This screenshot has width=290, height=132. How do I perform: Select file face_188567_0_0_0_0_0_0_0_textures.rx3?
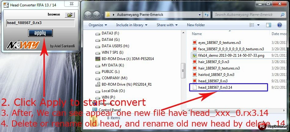point(231,49)
